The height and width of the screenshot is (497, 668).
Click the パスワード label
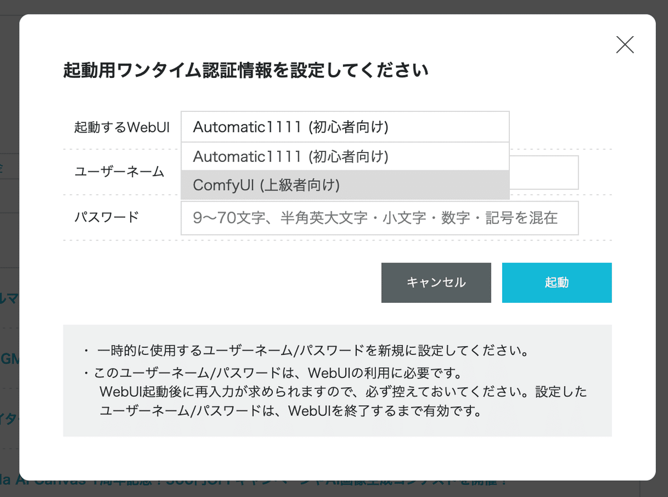(106, 218)
